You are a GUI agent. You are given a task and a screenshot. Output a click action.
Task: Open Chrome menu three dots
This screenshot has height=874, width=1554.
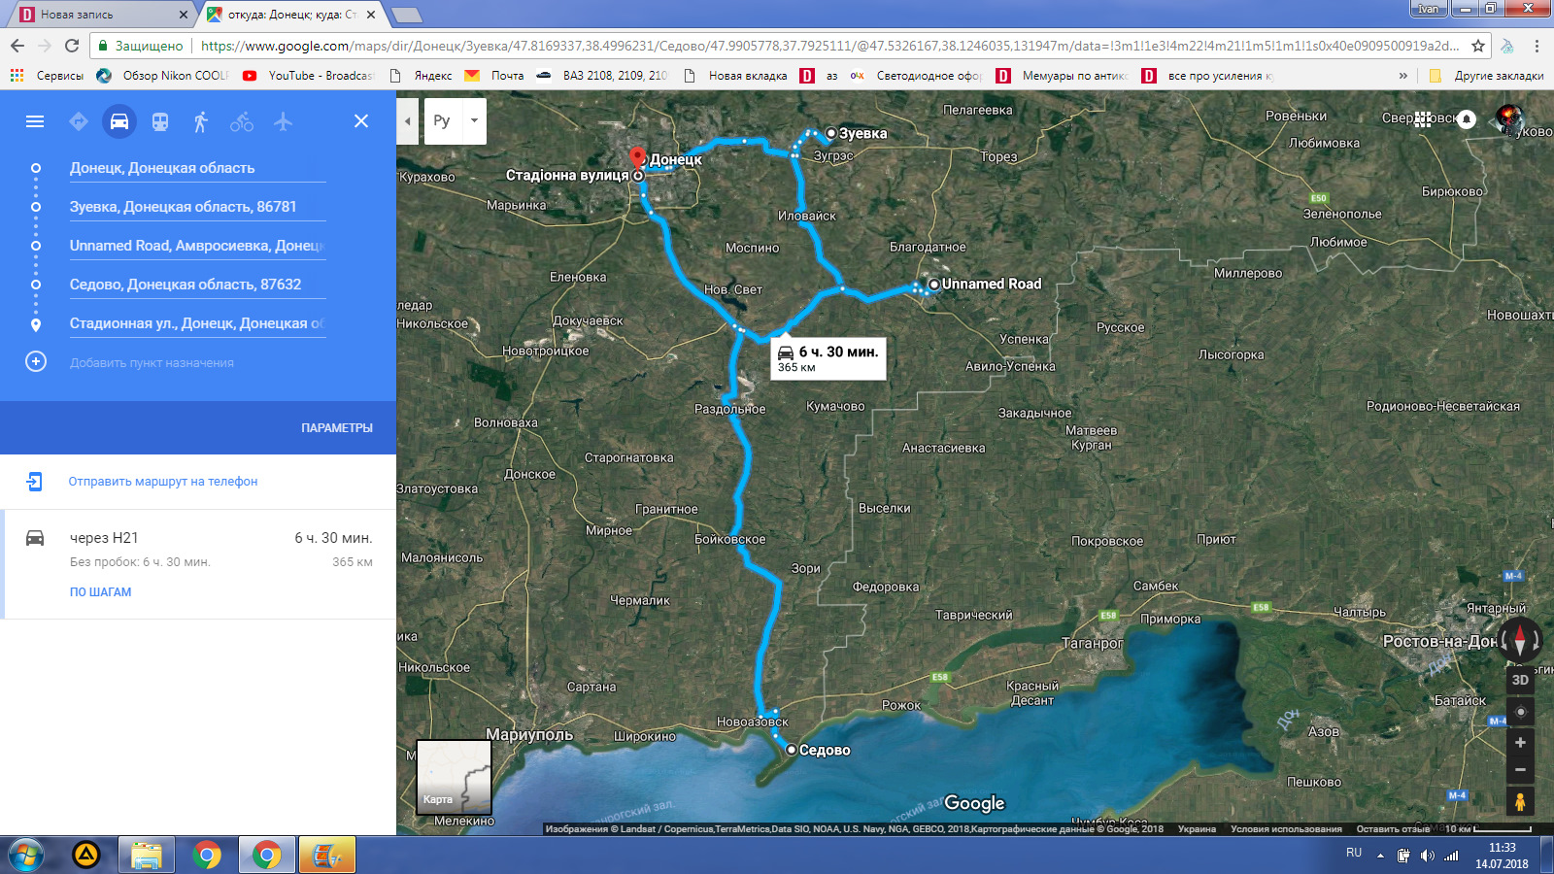[x=1537, y=46]
